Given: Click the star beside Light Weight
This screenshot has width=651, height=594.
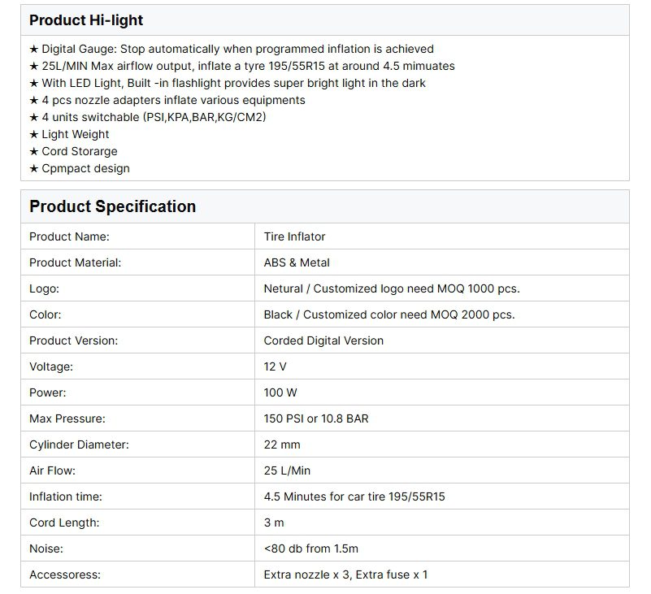Looking at the screenshot, I should click(x=33, y=134).
